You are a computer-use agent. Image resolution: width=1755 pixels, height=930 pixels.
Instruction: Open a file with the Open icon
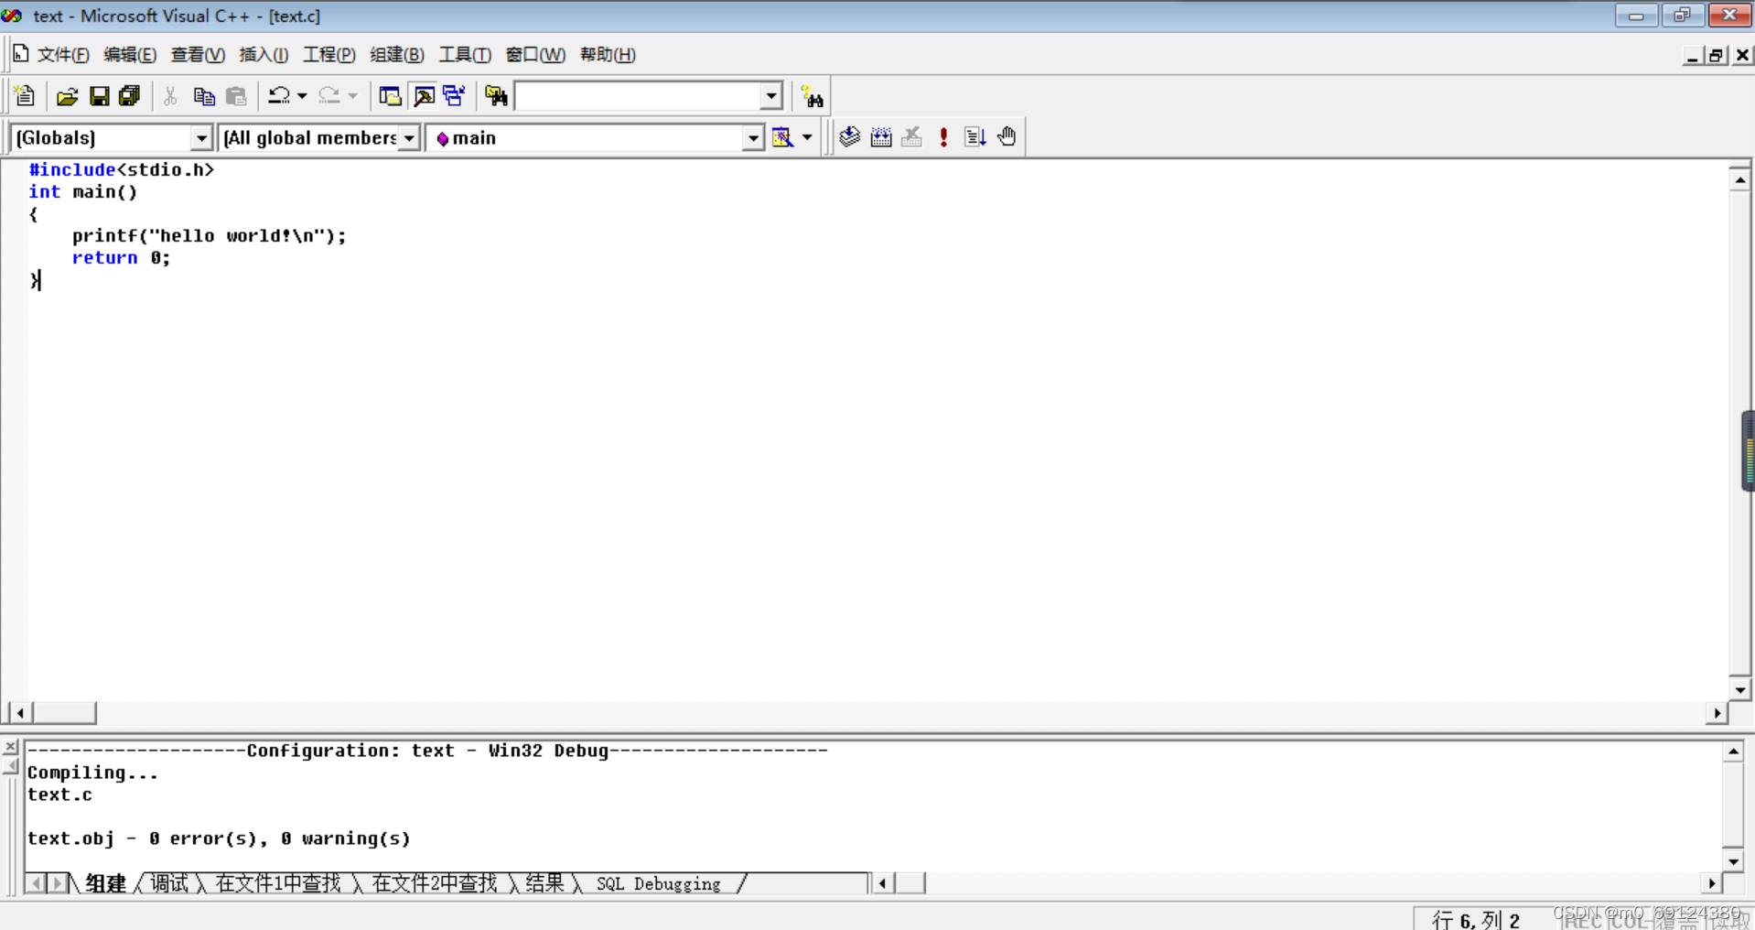(67, 96)
